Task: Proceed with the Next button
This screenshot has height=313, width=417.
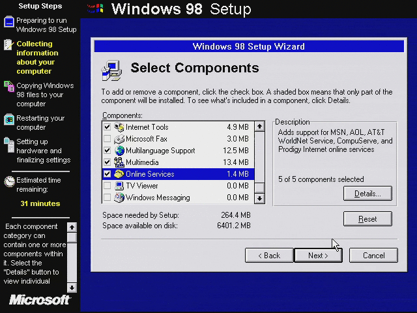Action: click(x=318, y=256)
